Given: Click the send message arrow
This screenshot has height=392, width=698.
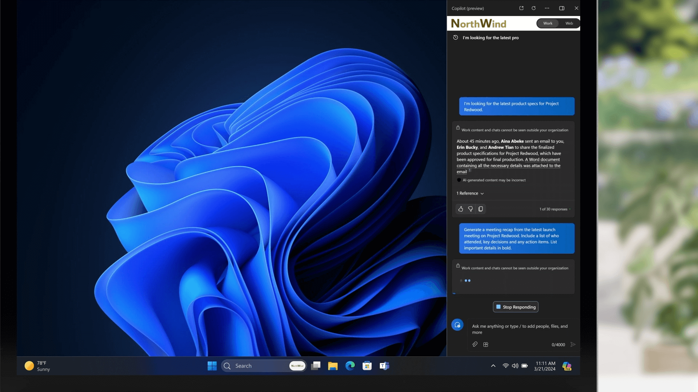Looking at the screenshot, I should pos(573,344).
